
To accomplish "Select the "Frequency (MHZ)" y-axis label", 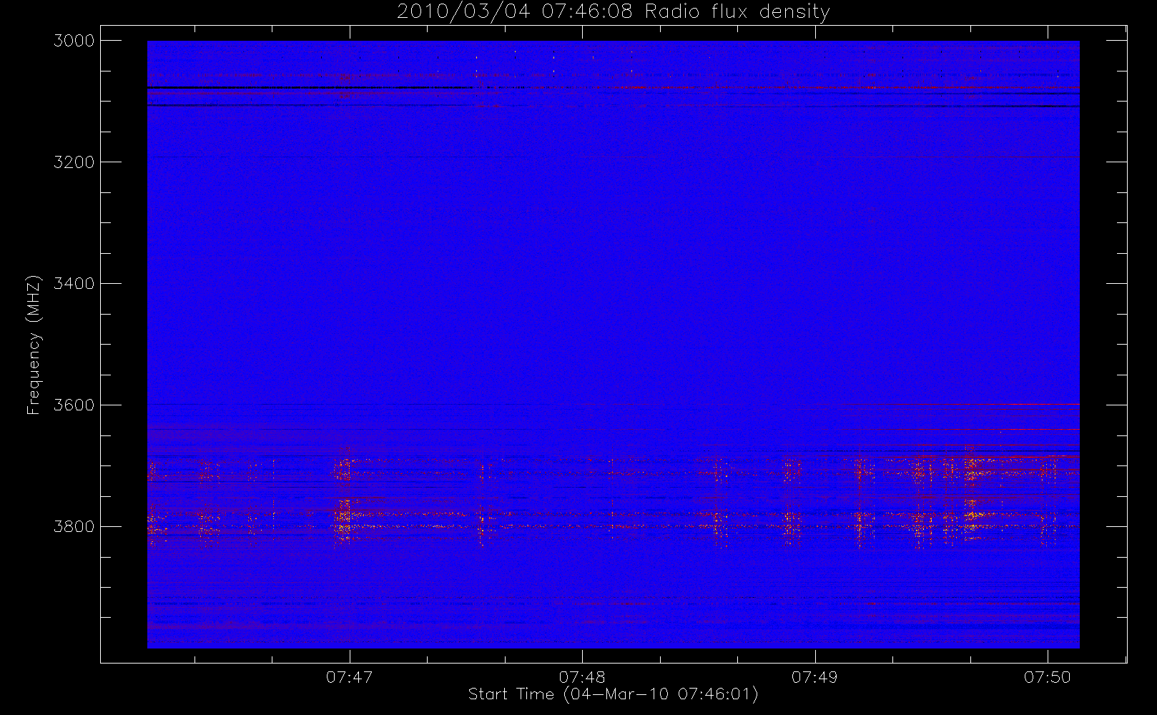I will click(34, 345).
